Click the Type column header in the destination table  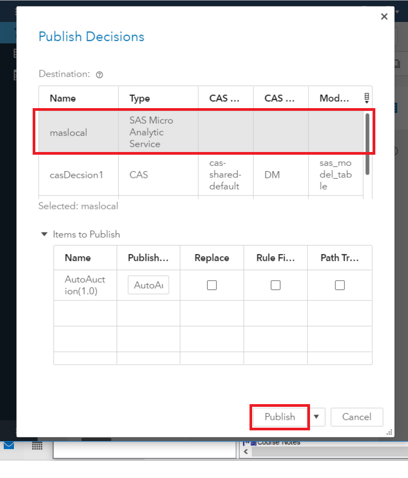[140, 98]
